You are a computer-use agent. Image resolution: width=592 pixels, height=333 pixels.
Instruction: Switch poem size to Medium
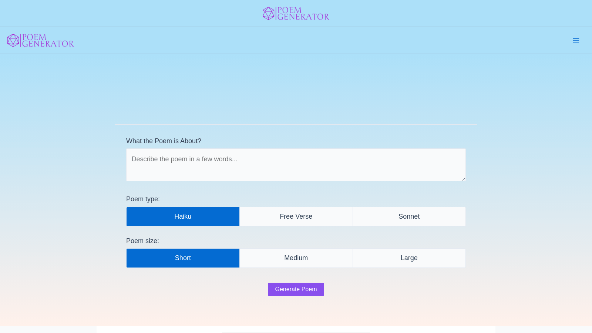[x=296, y=258]
